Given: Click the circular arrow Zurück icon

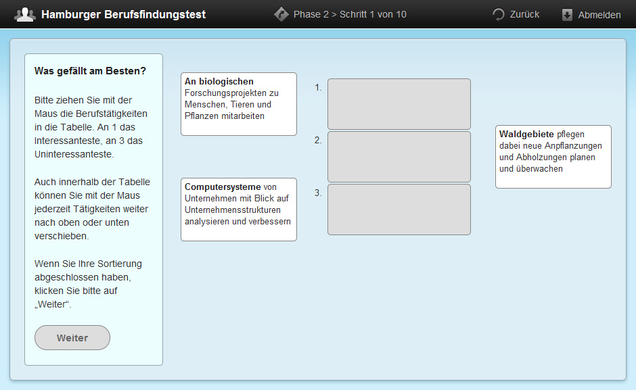Looking at the screenshot, I should [499, 14].
